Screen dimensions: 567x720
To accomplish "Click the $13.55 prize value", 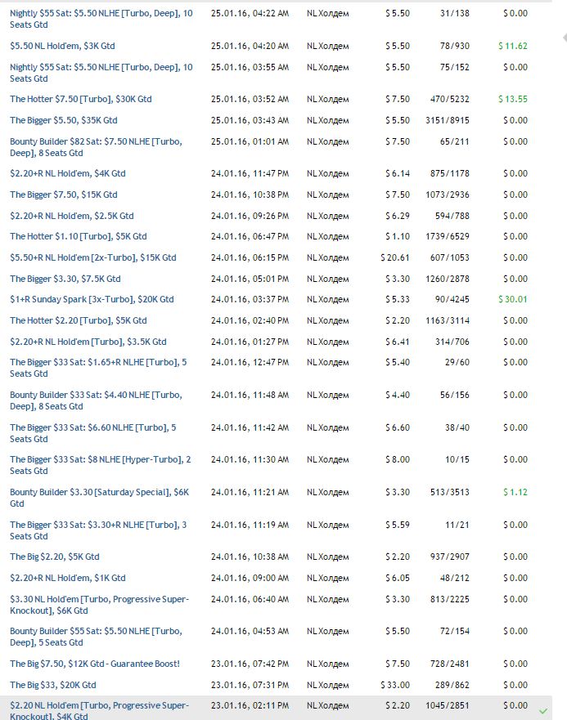I will [513, 99].
